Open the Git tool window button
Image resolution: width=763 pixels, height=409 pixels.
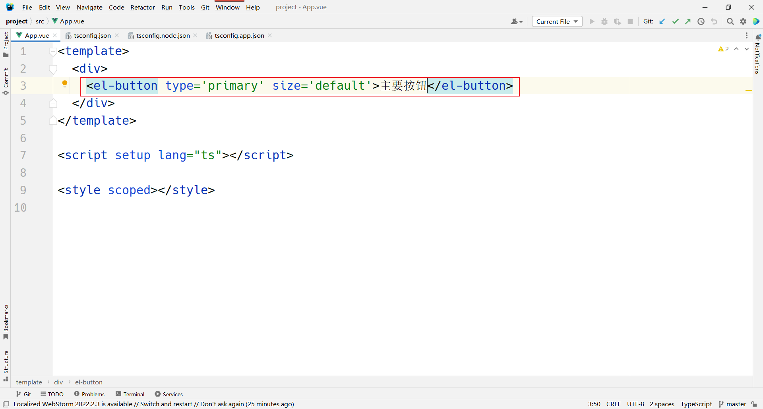[x=23, y=394]
